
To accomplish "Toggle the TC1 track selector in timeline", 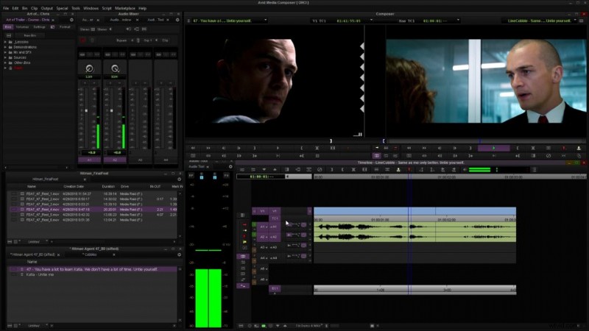I will (x=275, y=218).
